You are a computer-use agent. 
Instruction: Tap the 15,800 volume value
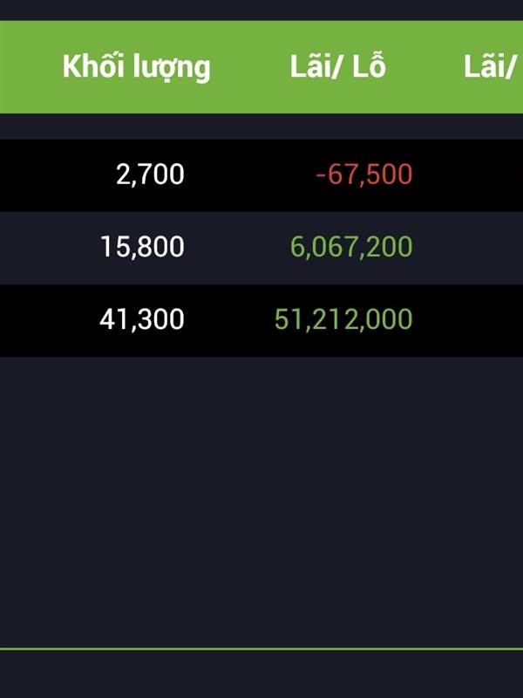coord(142,247)
